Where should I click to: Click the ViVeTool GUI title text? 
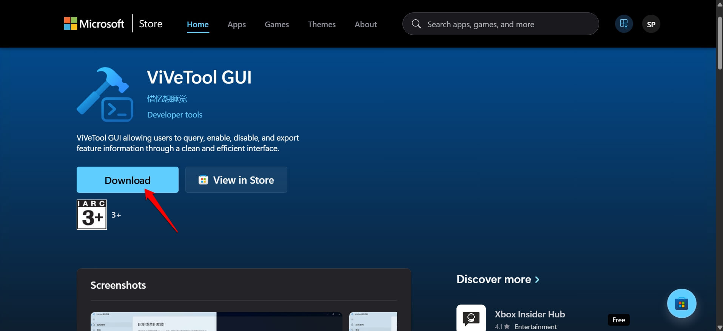[x=199, y=77]
